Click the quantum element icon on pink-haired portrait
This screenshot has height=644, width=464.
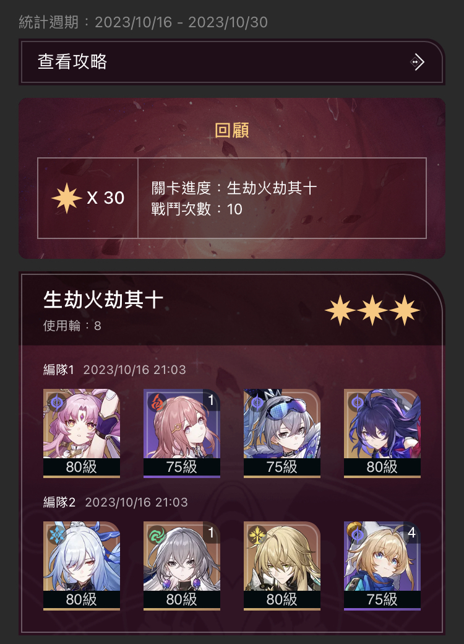56,402
